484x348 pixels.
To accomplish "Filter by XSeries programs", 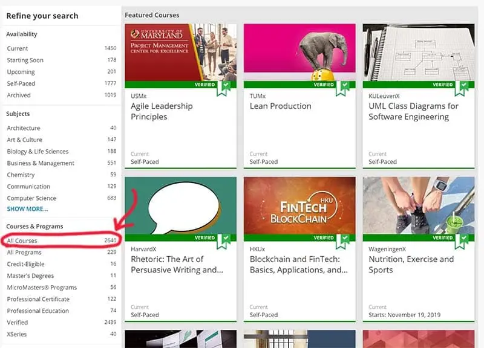I will pos(62,335).
